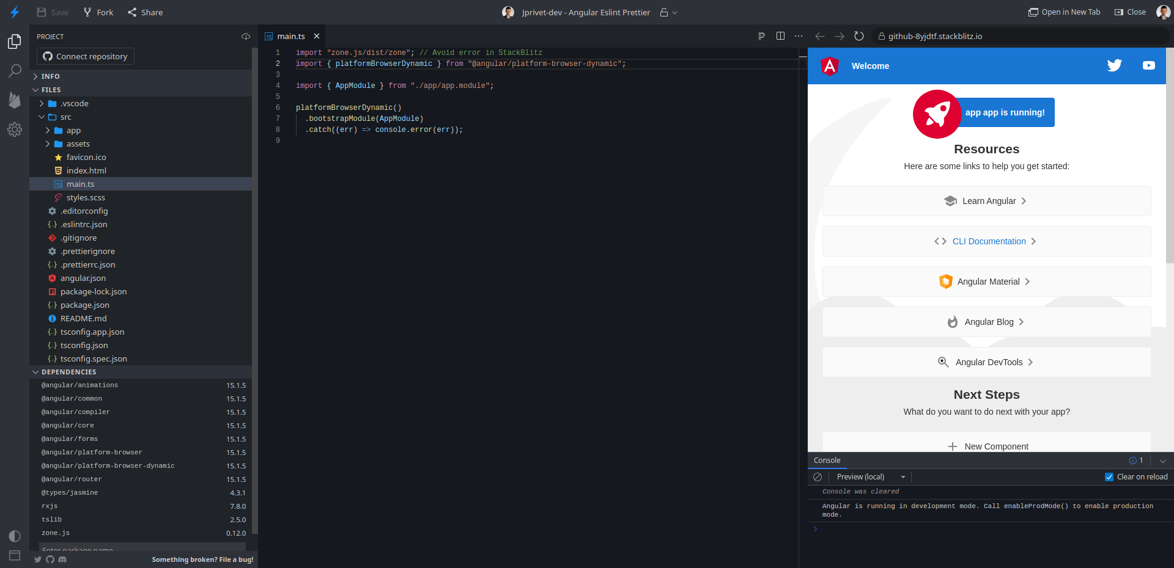Screen dimensions: 1174x568
Task: Click the cloud download project icon
Action: tap(246, 37)
